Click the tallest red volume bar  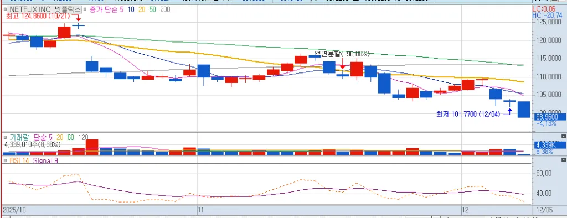coord(92,147)
